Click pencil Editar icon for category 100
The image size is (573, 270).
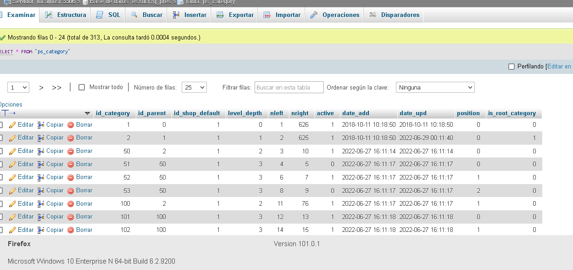12,204
